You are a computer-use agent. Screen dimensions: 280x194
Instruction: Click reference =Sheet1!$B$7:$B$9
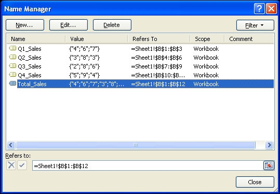pos(156,66)
